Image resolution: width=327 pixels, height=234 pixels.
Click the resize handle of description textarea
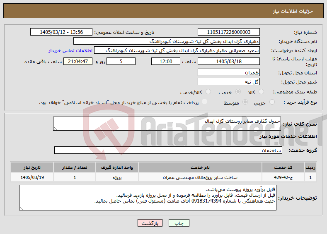pyautogui.click(x=55, y=129)
